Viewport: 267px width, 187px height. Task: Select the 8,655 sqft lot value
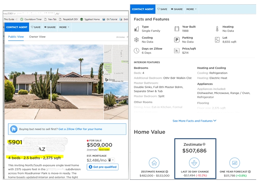[230, 42]
